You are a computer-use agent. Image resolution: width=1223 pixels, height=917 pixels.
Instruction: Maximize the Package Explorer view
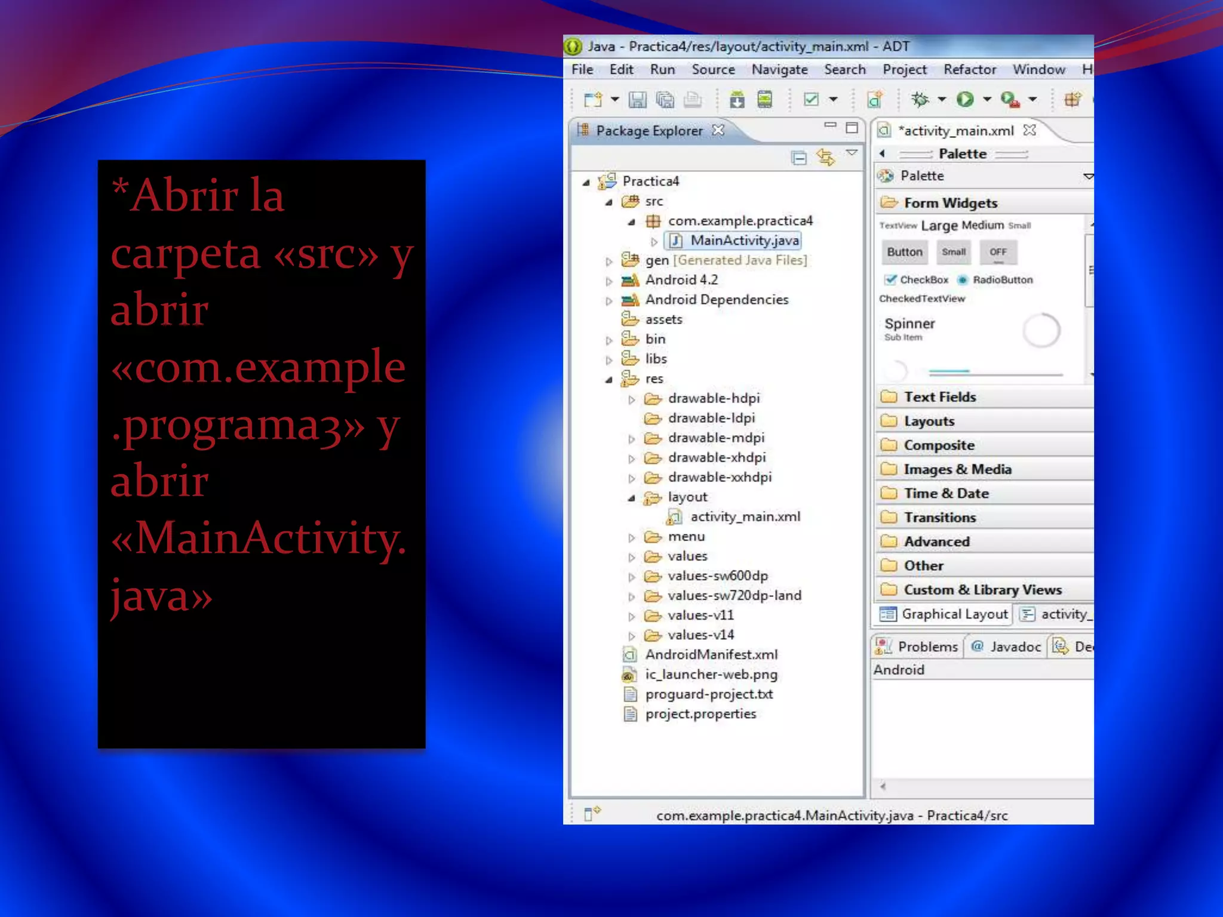(852, 128)
